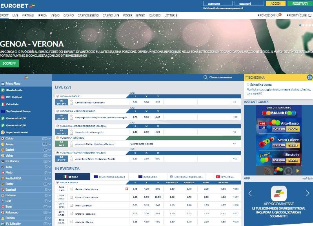The width and height of the screenshot is (313, 226).
Task: Click the password input field
Action: 249,4
